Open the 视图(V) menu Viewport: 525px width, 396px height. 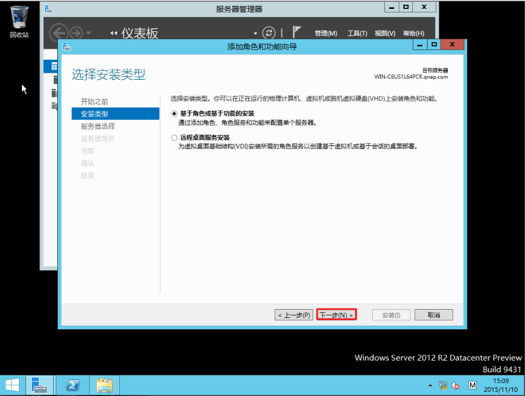384,33
